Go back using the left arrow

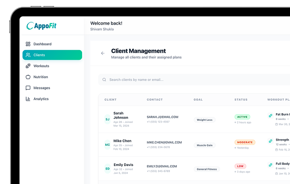[103, 53]
